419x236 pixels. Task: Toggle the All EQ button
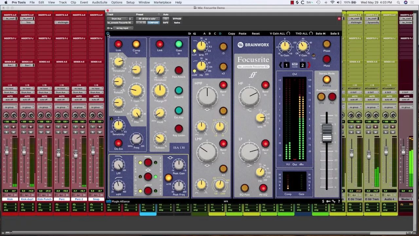[263, 188]
